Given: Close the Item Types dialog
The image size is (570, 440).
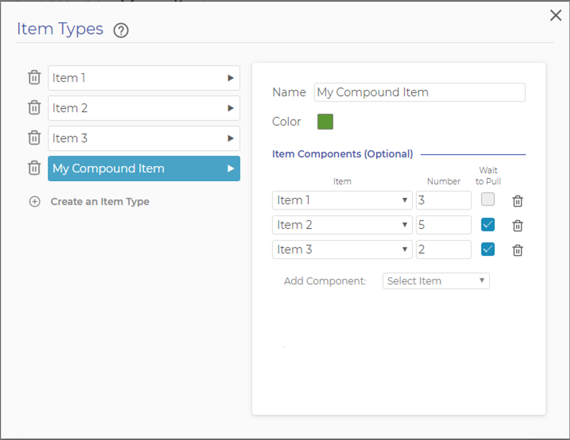Looking at the screenshot, I should tap(556, 15).
